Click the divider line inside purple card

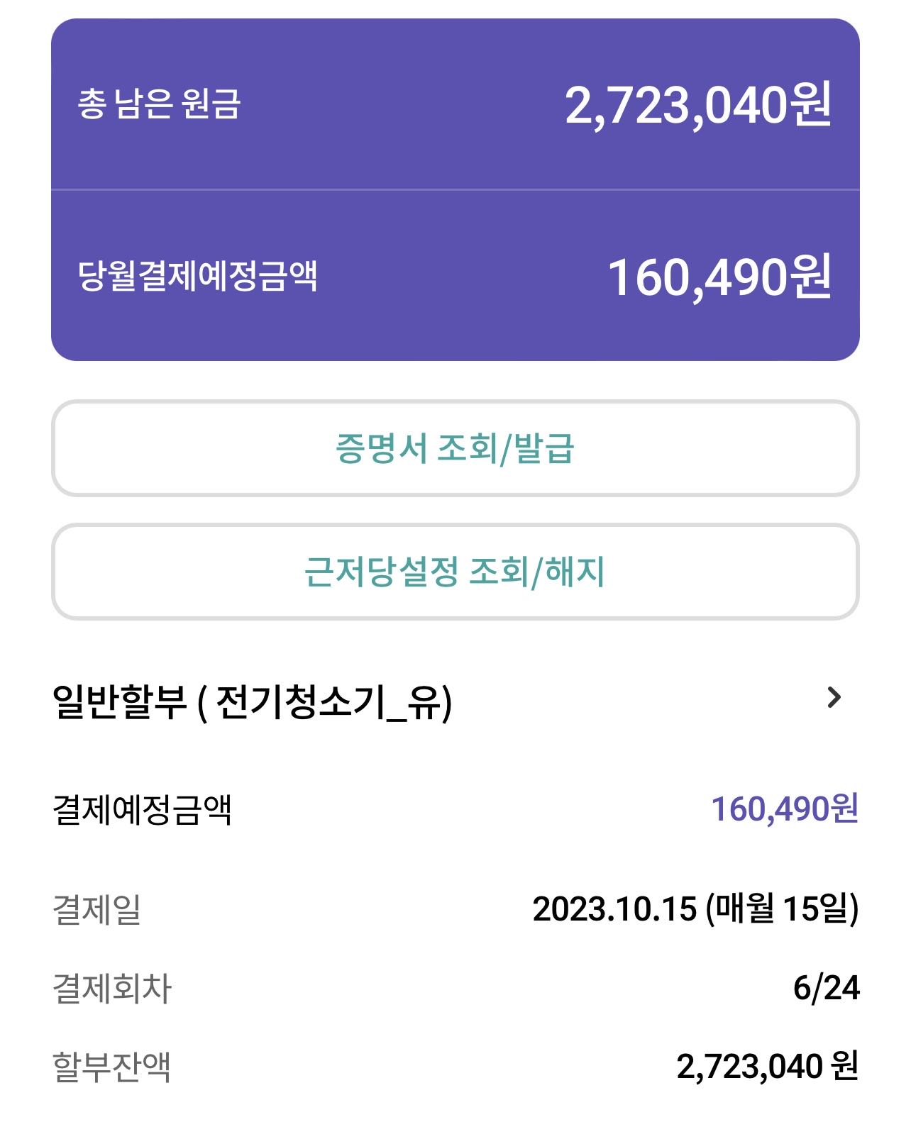click(455, 190)
